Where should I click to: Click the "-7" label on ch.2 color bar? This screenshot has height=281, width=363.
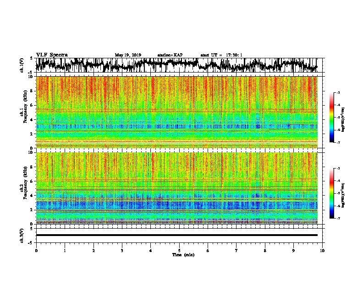pos(338,218)
